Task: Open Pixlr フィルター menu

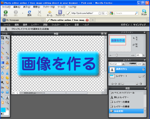Action: [56, 25]
